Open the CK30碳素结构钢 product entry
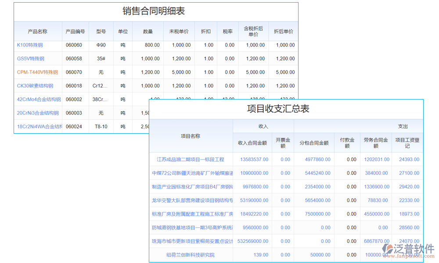This screenshot has height=263, width=439. click(35, 86)
